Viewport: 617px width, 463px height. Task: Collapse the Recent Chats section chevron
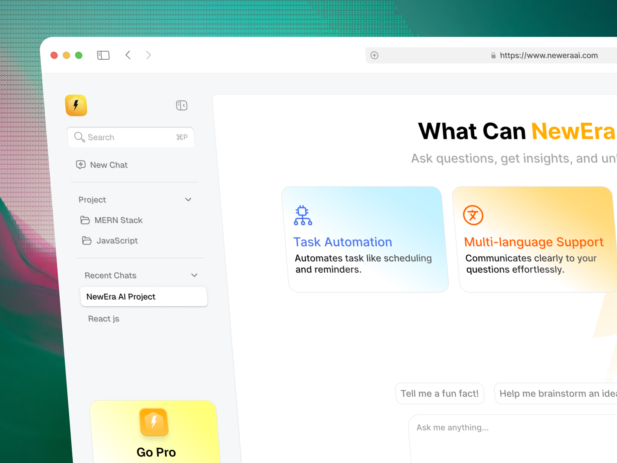(194, 275)
